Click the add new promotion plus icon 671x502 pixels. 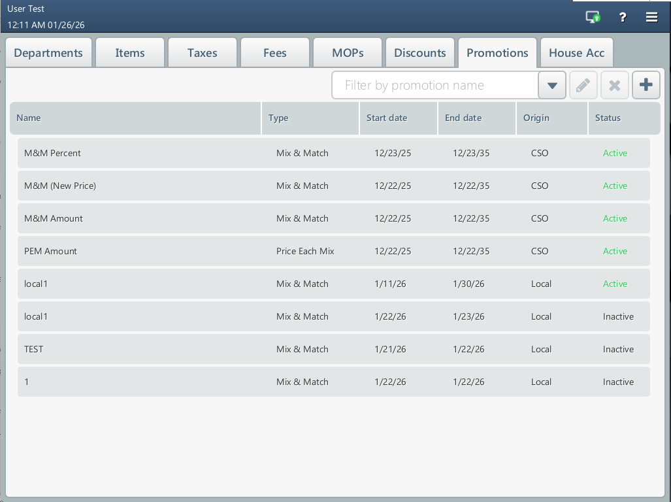[646, 86]
